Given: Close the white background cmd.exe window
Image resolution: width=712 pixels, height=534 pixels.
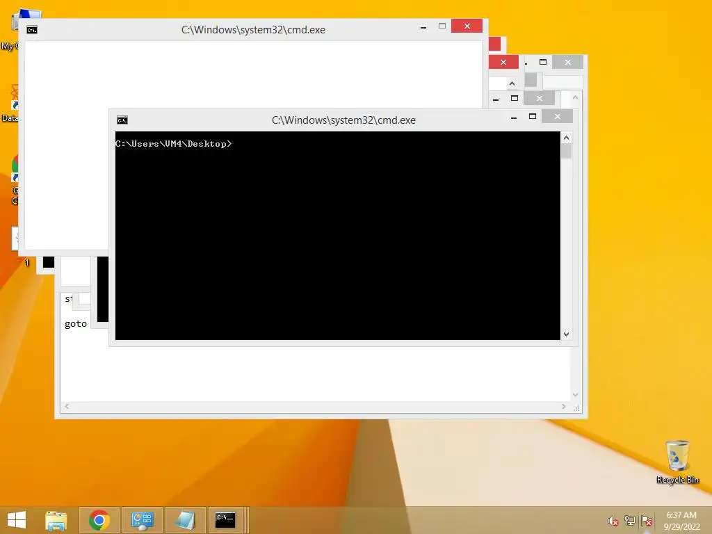Looking at the screenshot, I should [467, 26].
